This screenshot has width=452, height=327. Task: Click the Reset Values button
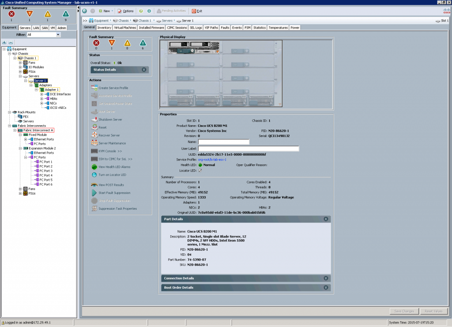(x=433, y=311)
